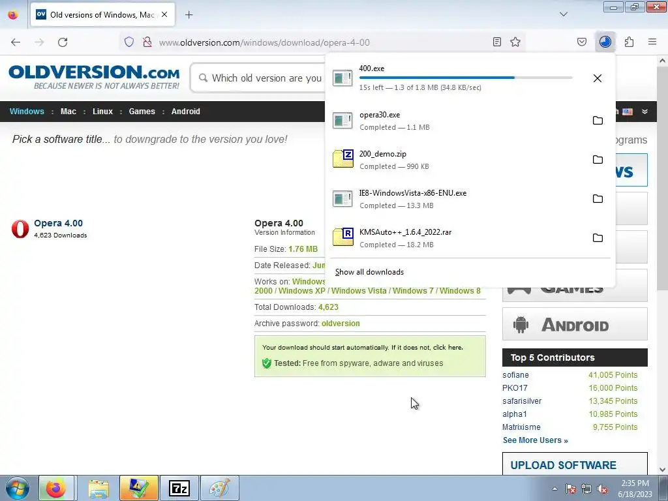Open 7-Zip from the taskbar
Image resolution: width=668 pixels, height=501 pixels.
click(179, 488)
